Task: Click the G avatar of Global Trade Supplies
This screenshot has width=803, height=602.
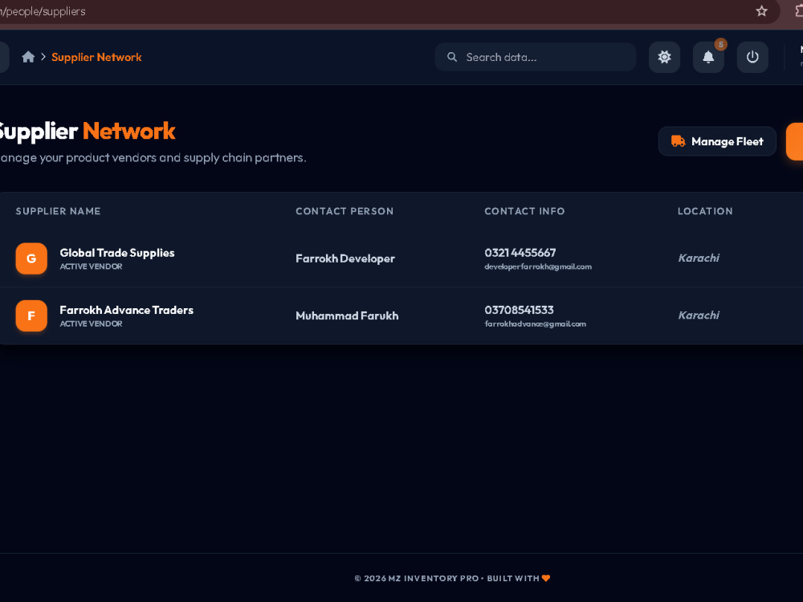Action: click(31, 258)
